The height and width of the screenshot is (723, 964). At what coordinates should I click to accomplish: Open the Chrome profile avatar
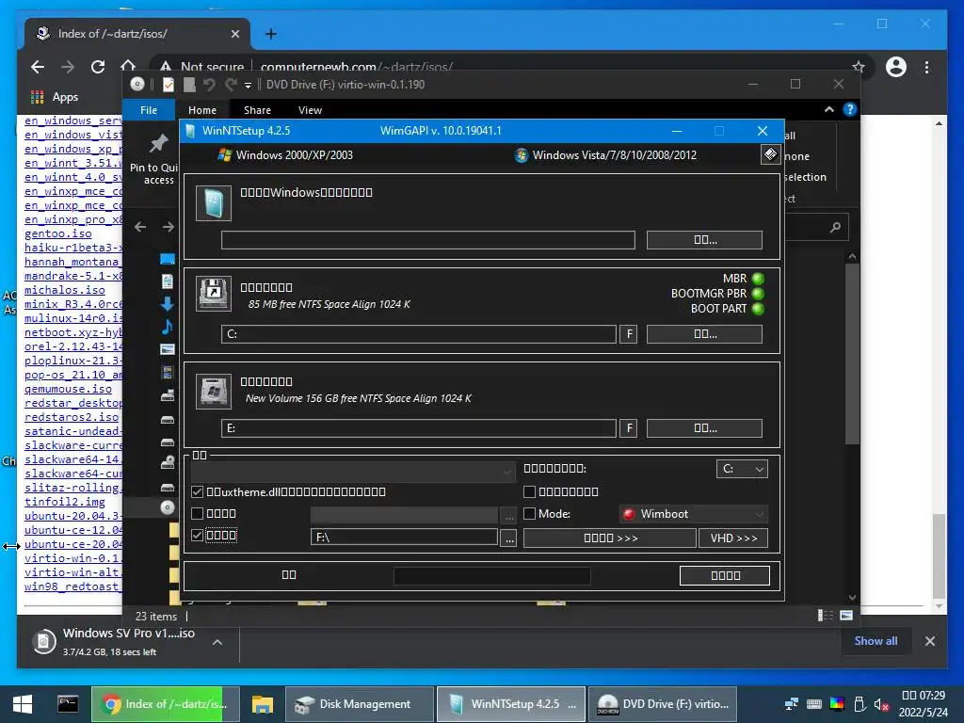[x=896, y=67]
